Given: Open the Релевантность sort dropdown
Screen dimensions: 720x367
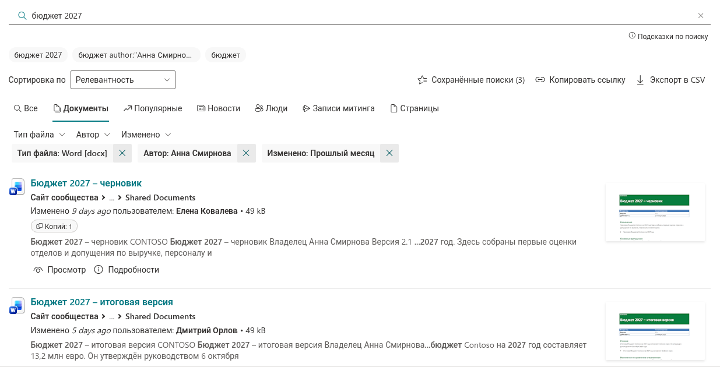Looking at the screenshot, I should [x=123, y=80].
